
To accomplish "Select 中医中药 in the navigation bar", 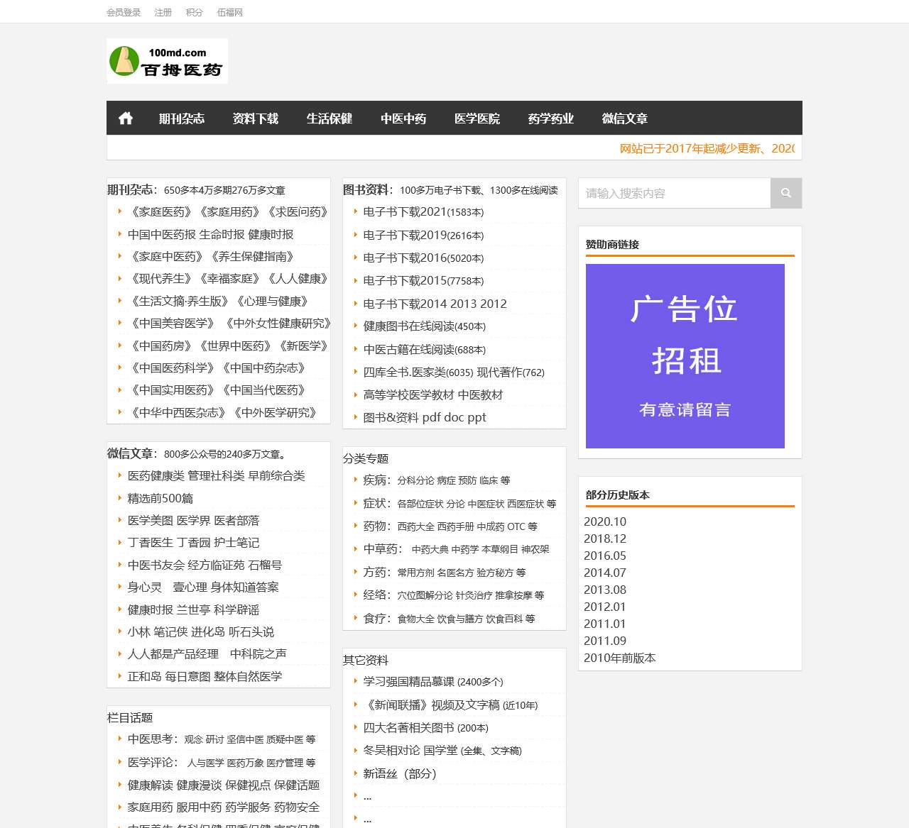I will (x=403, y=118).
